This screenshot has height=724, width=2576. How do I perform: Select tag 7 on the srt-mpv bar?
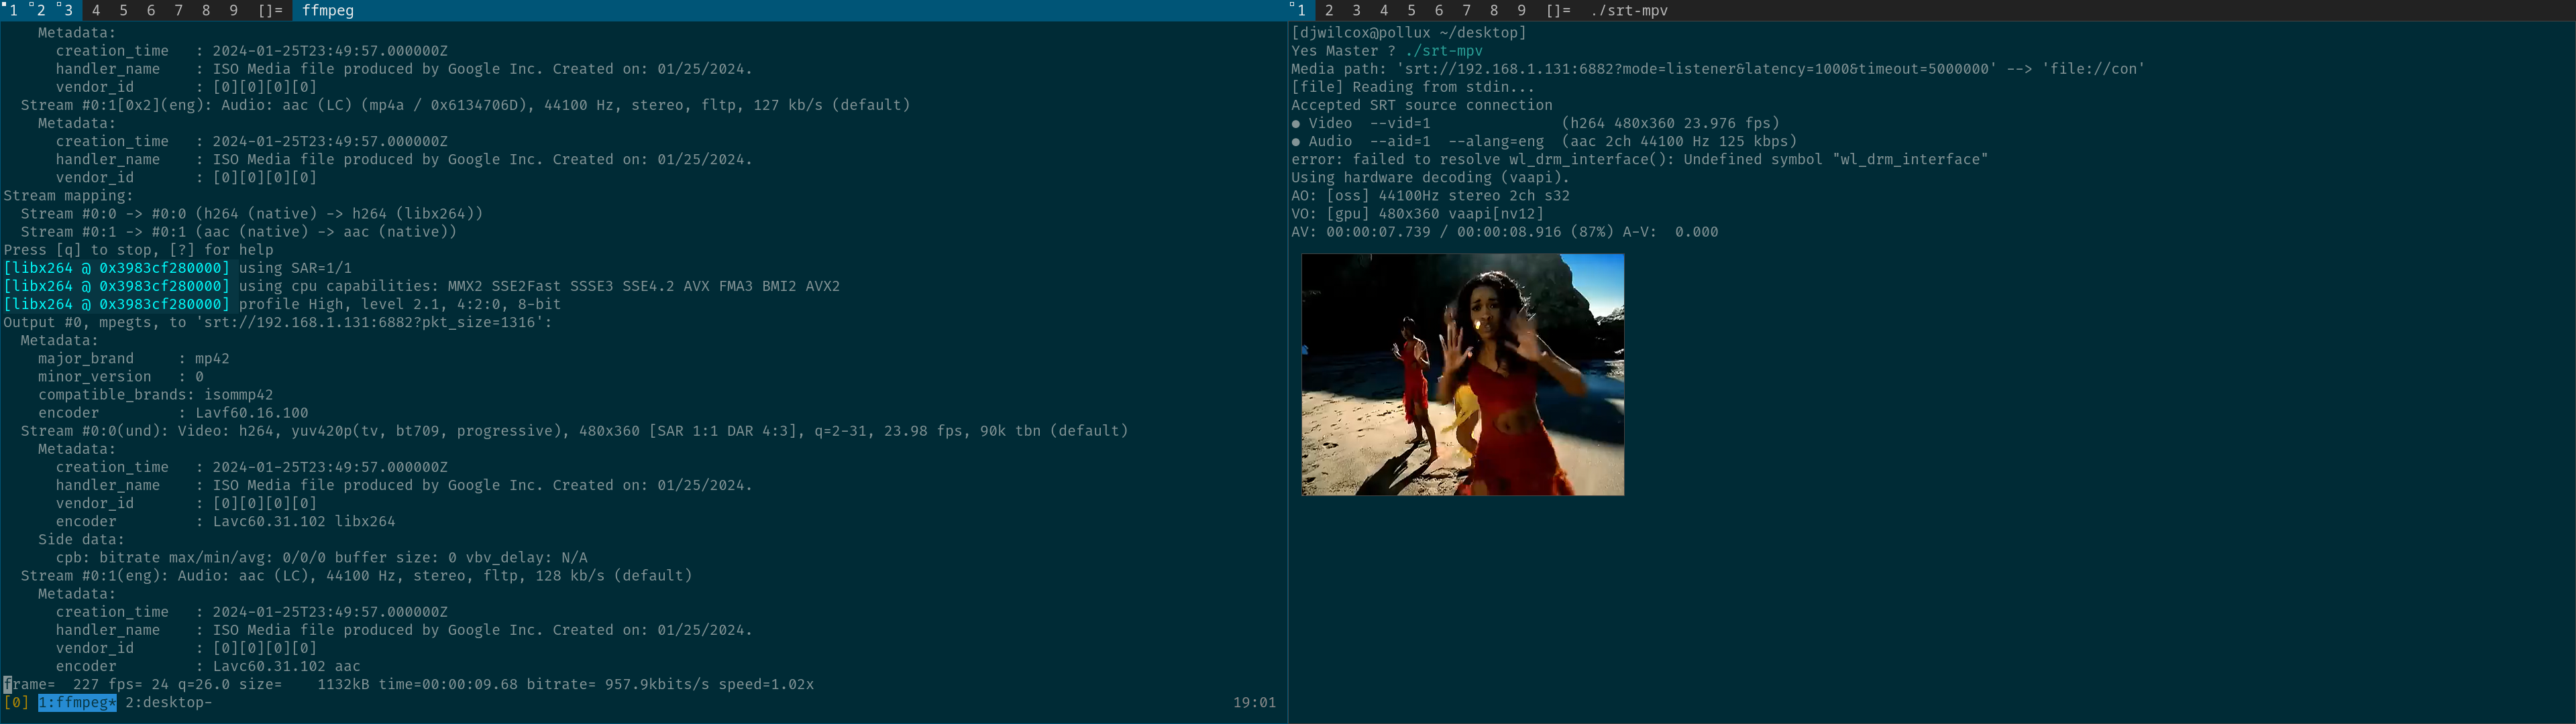pyautogui.click(x=1466, y=10)
